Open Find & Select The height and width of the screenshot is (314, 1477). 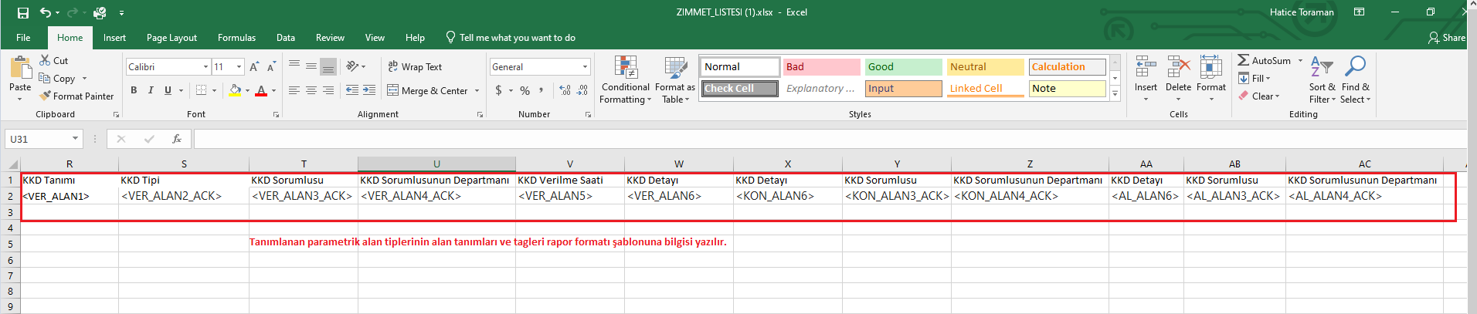coord(1355,80)
